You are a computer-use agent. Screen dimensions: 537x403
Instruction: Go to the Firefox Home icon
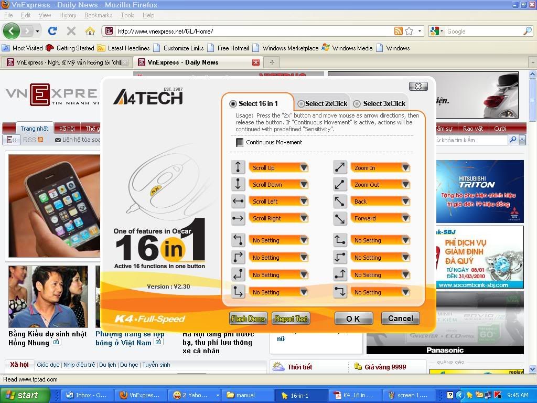point(90,31)
